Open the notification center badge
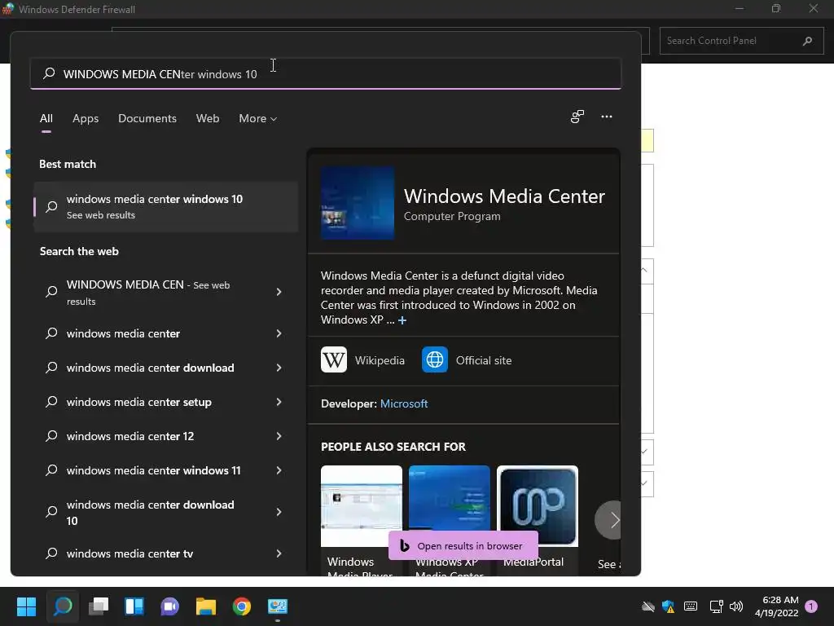 point(811,606)
